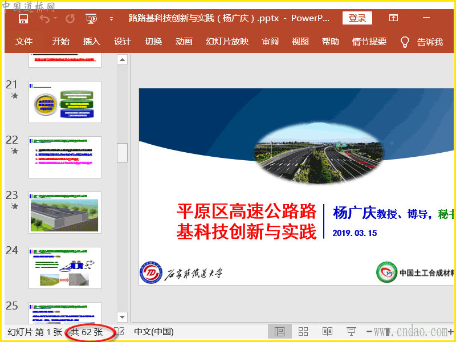Click the zoom slider handle

tap(388, 332)
